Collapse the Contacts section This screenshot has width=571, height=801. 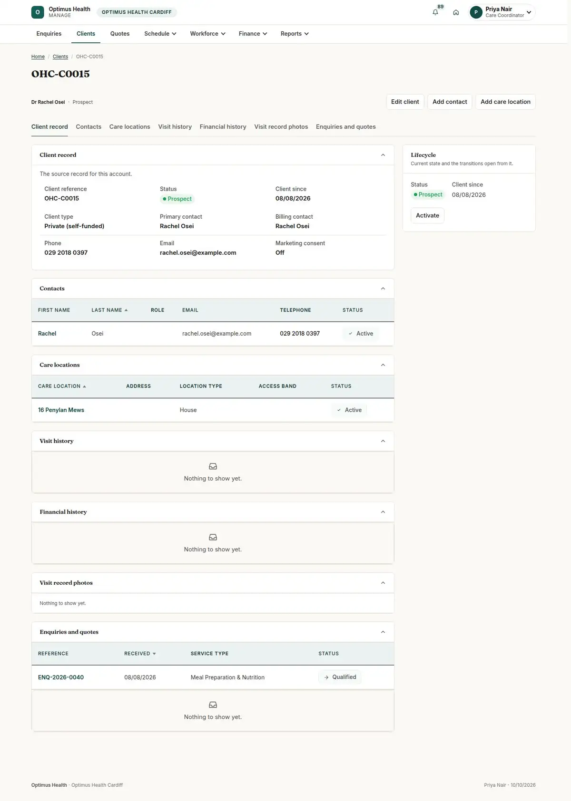coord(383,289)
